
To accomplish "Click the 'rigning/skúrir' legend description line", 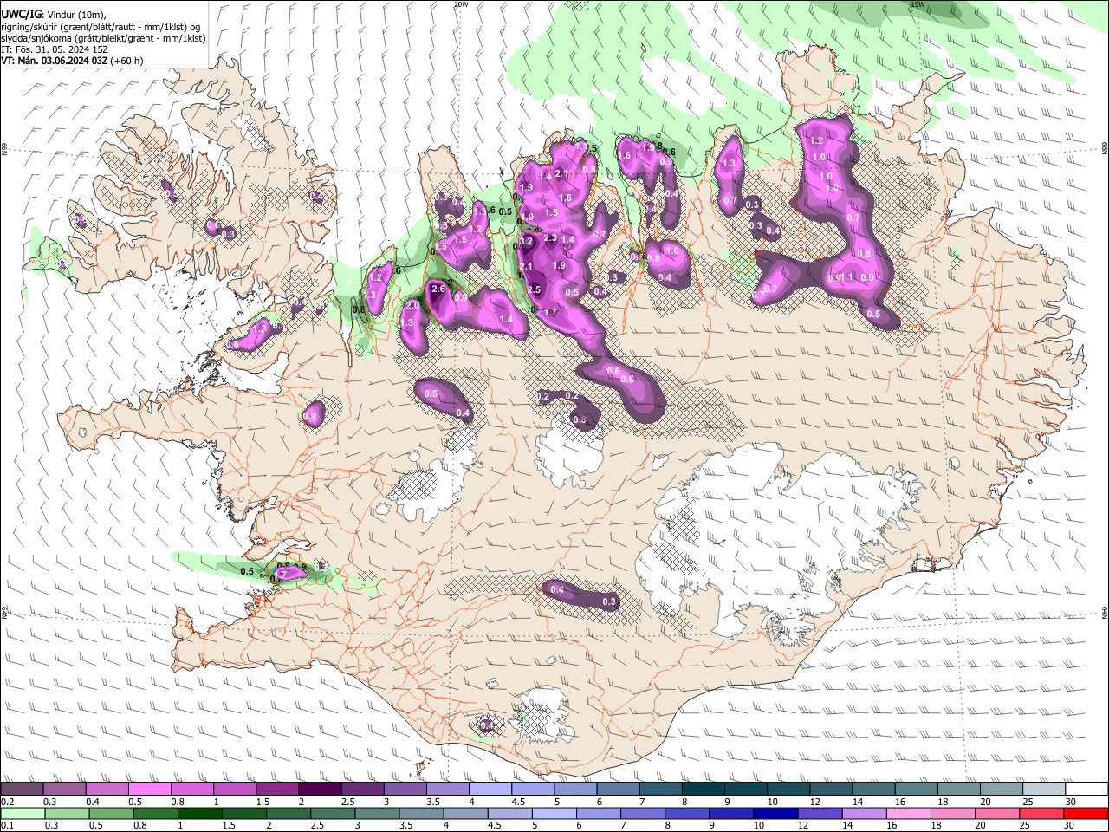I will (101, 26).
